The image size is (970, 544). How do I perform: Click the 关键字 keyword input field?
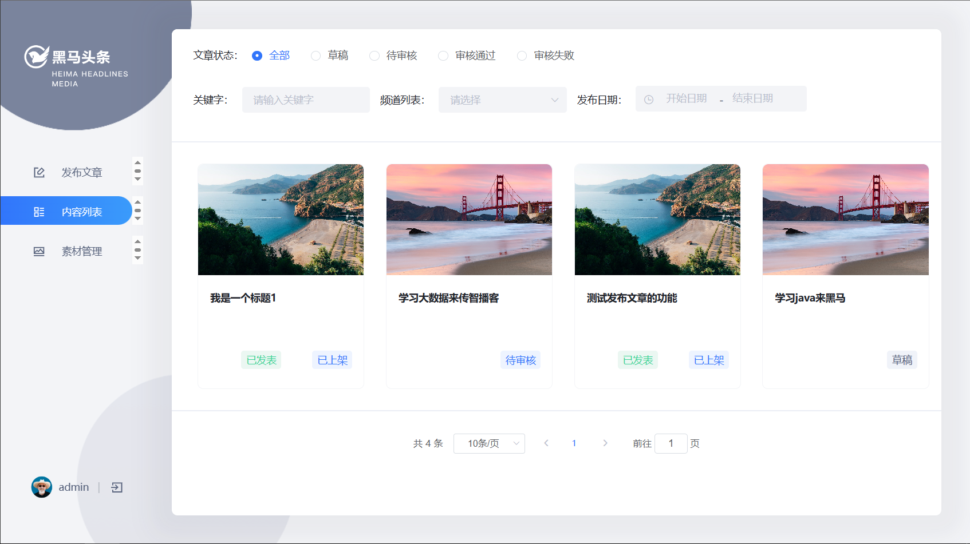coord(306,100)
